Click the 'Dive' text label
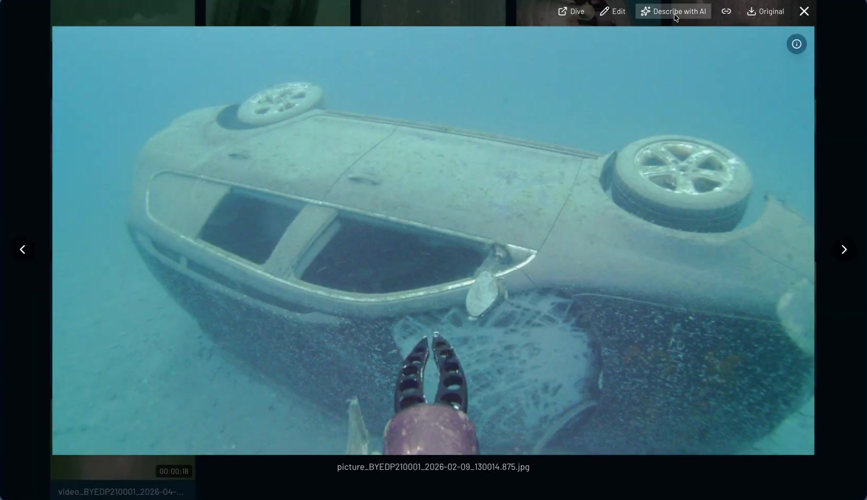This screenshot has height=500, width=867. [577, 11]
